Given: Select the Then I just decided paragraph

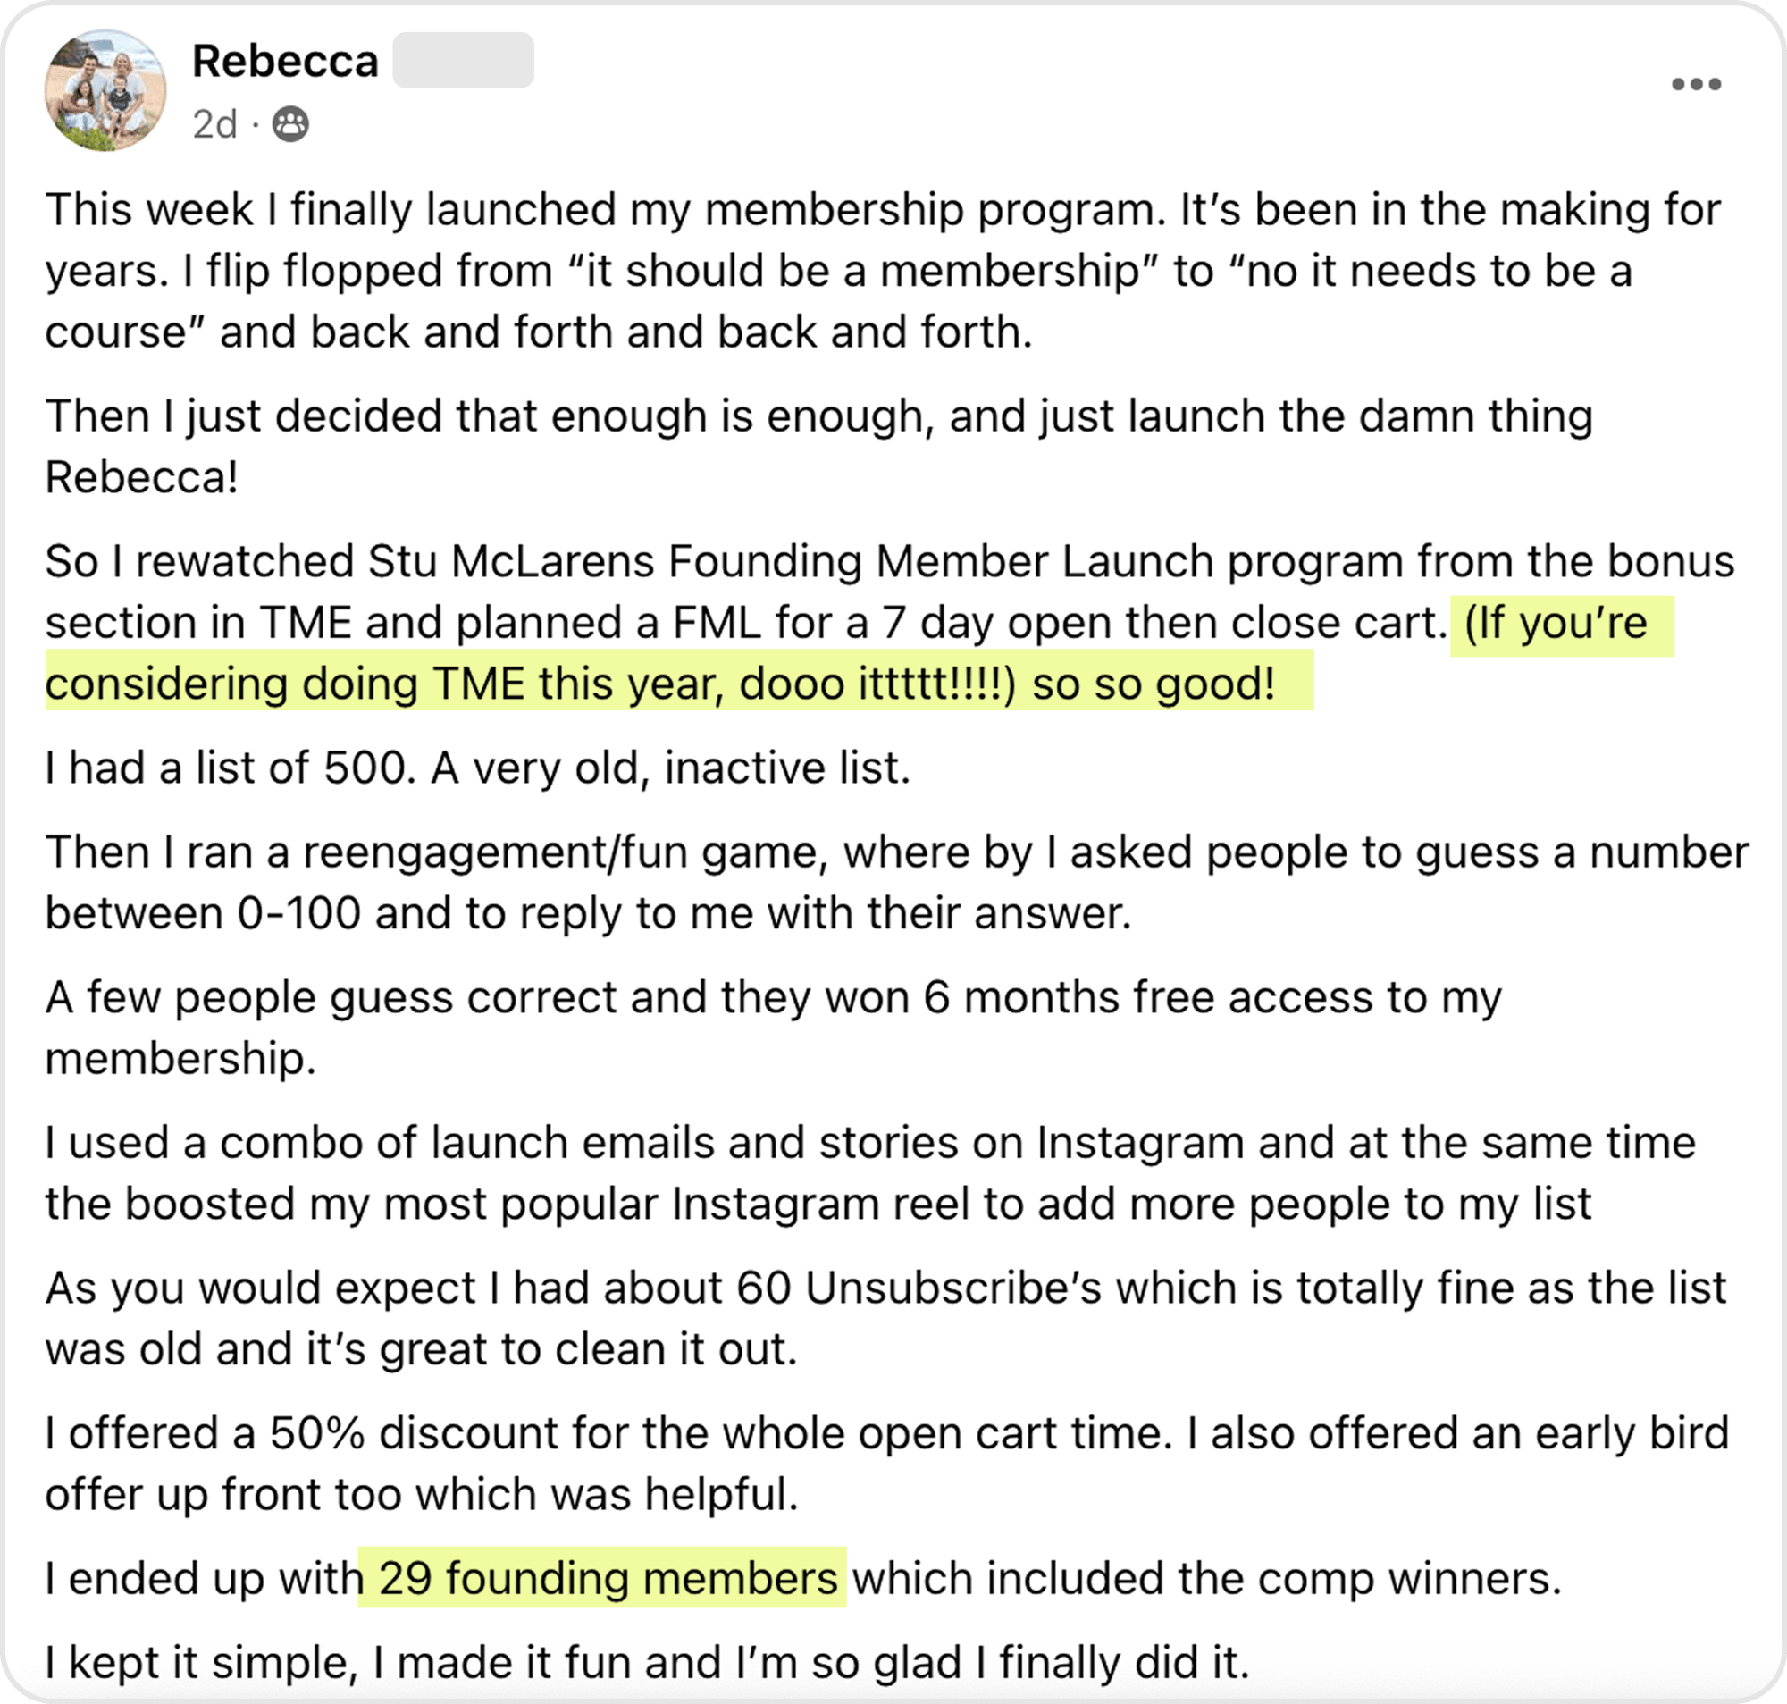Looking at the screenshot, I should pyautogui.click(x=819, y=446).
